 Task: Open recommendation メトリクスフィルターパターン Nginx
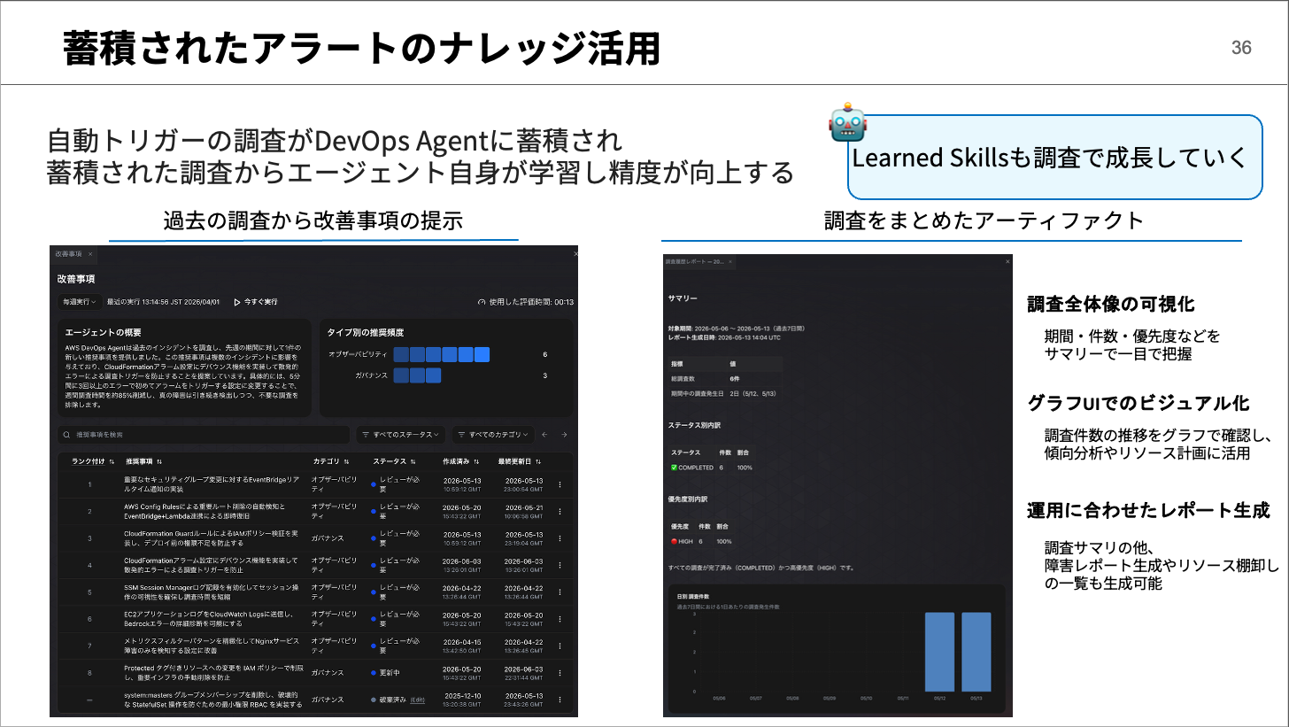(x=212, y=646)
